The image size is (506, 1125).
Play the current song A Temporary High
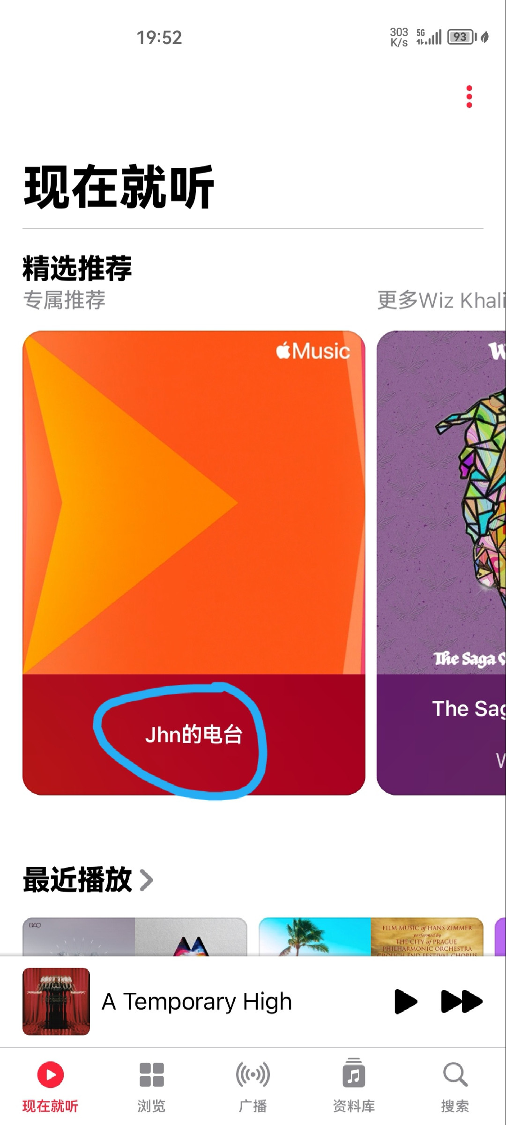pos(406,1001)
